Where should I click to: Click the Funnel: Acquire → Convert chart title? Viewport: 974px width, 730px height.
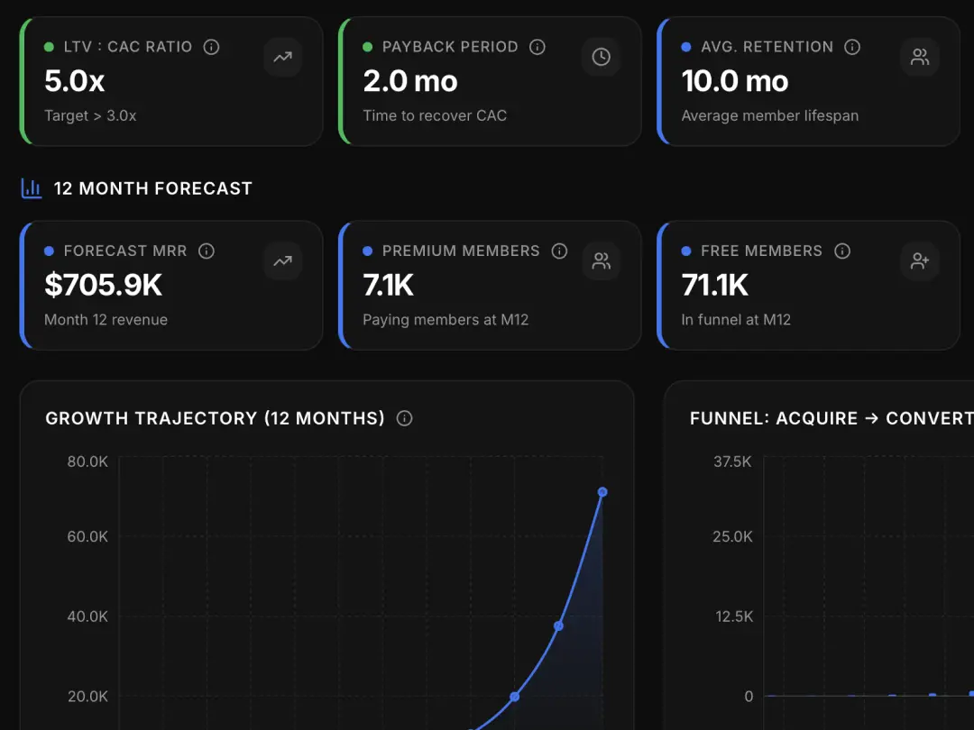coord(830,418)
